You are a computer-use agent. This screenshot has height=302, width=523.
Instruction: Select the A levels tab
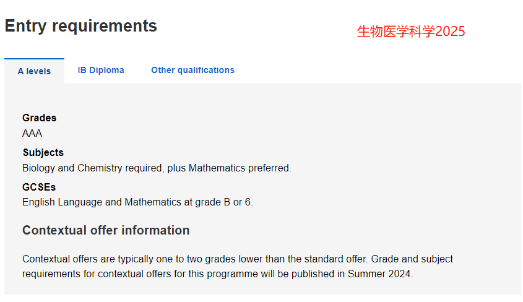(35, 71)
